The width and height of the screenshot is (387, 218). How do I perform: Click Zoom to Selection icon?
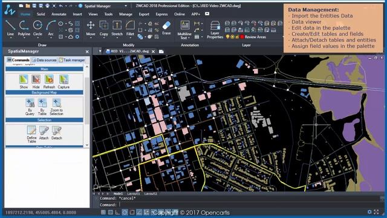(56, 107)
